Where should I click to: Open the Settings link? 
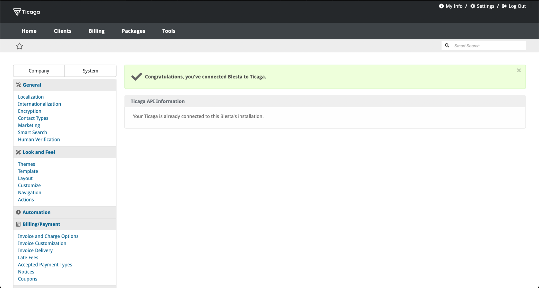pos(485,6)
